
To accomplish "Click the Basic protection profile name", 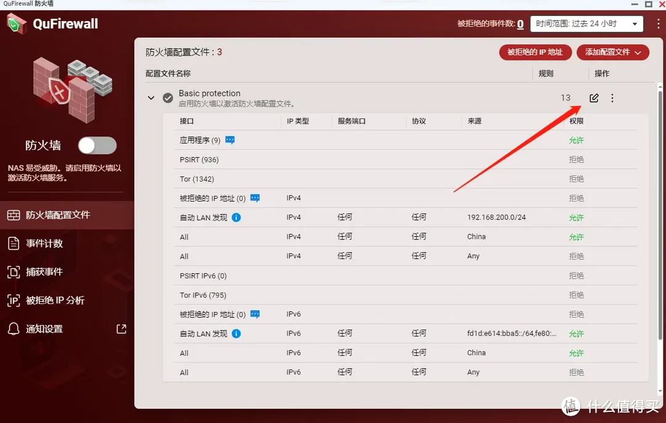I will tap(210, 93).
